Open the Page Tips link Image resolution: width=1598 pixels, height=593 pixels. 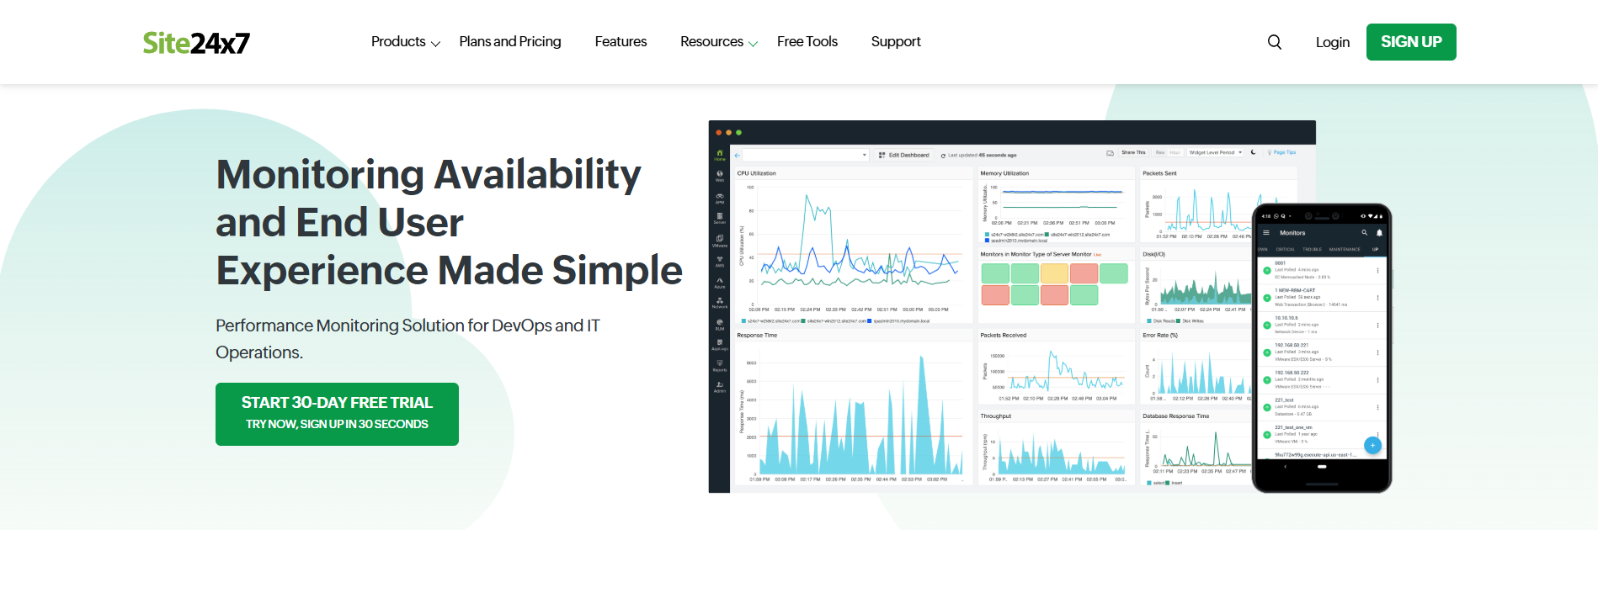point(1282,153)
